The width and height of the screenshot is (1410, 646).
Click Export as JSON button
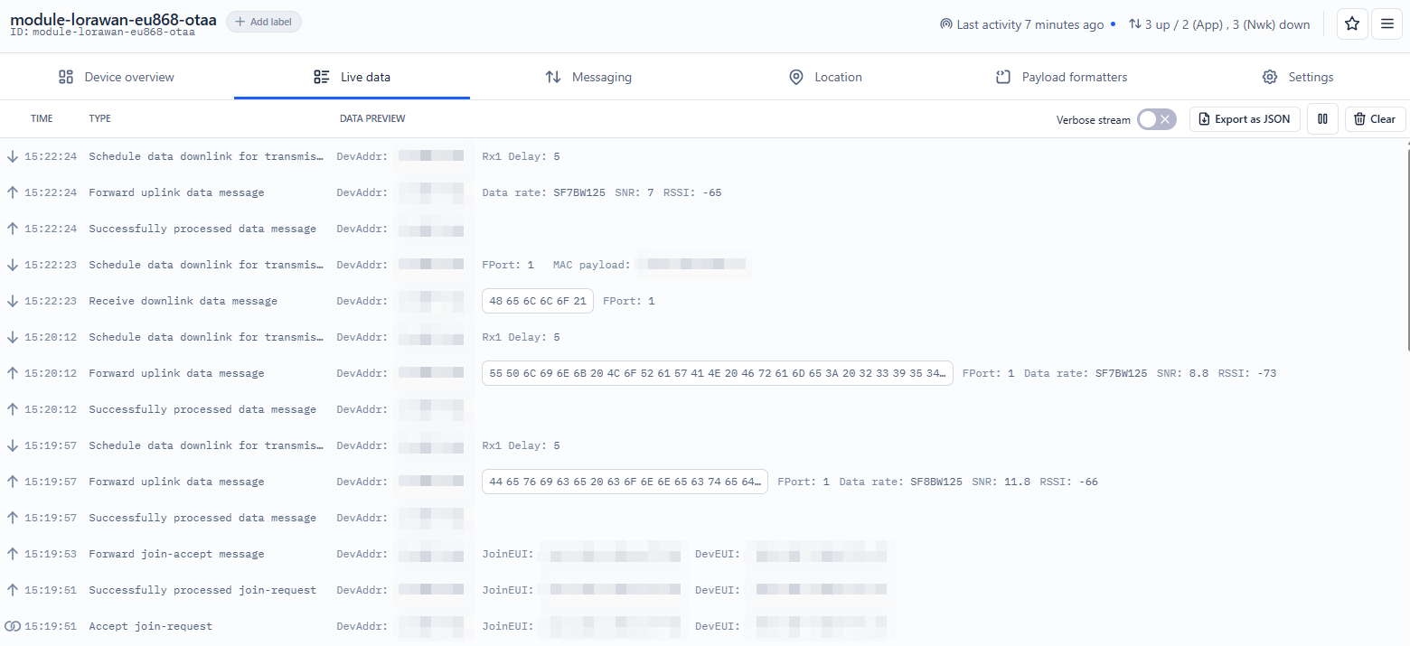(x=1245, y=119)
